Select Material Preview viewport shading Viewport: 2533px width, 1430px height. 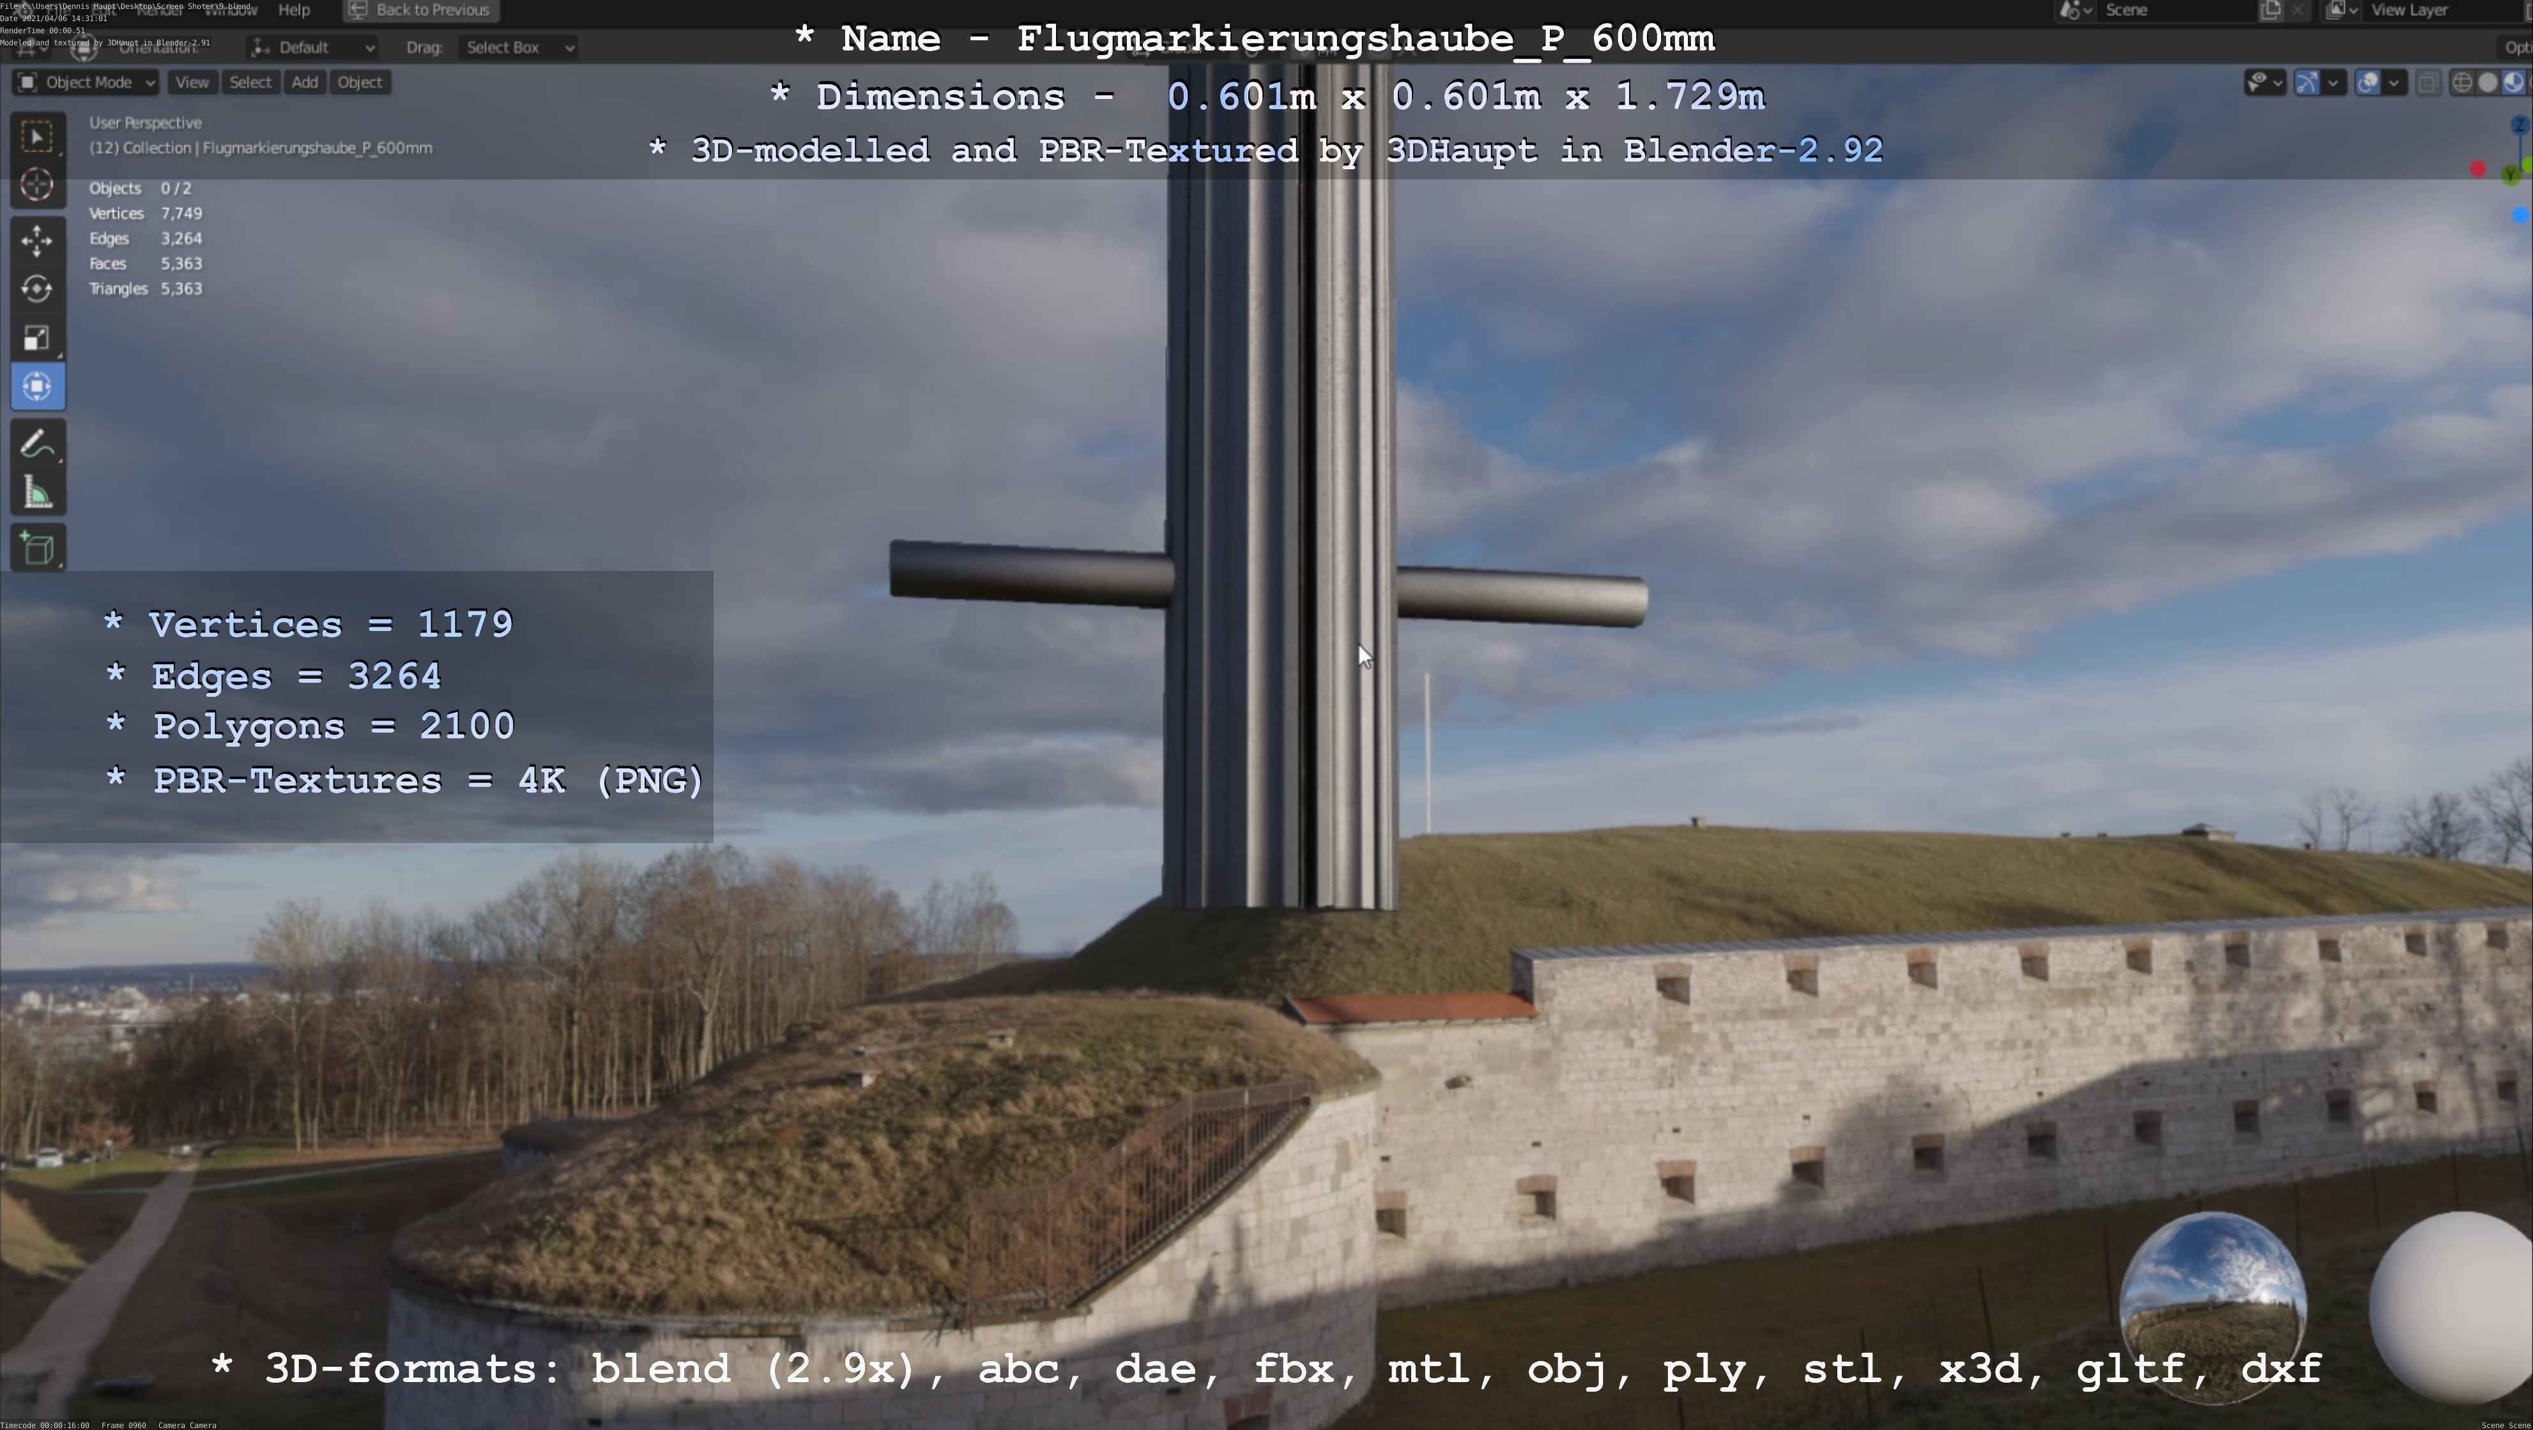click(2513, 82)
